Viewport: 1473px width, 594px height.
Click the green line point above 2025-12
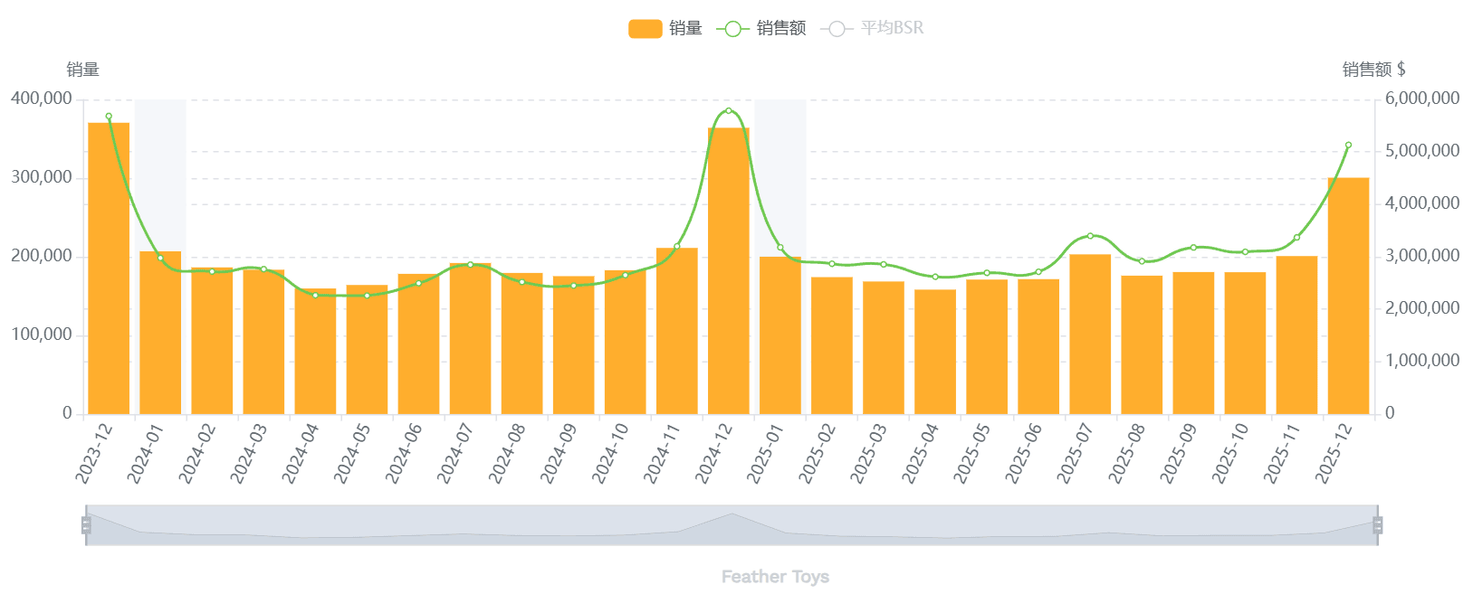[1348, 145]
